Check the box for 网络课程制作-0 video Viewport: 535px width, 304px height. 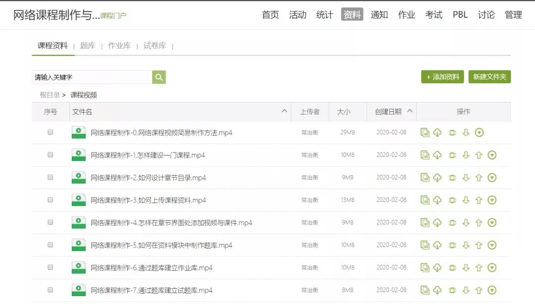[x=50, y=132]
